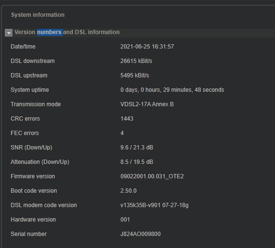Select the Date/time label

(23, 47)
